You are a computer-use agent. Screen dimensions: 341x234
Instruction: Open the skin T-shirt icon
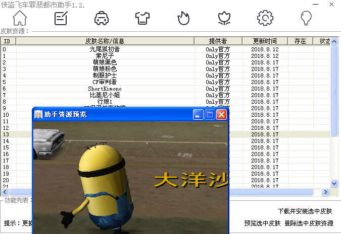[x=142, y=18]
